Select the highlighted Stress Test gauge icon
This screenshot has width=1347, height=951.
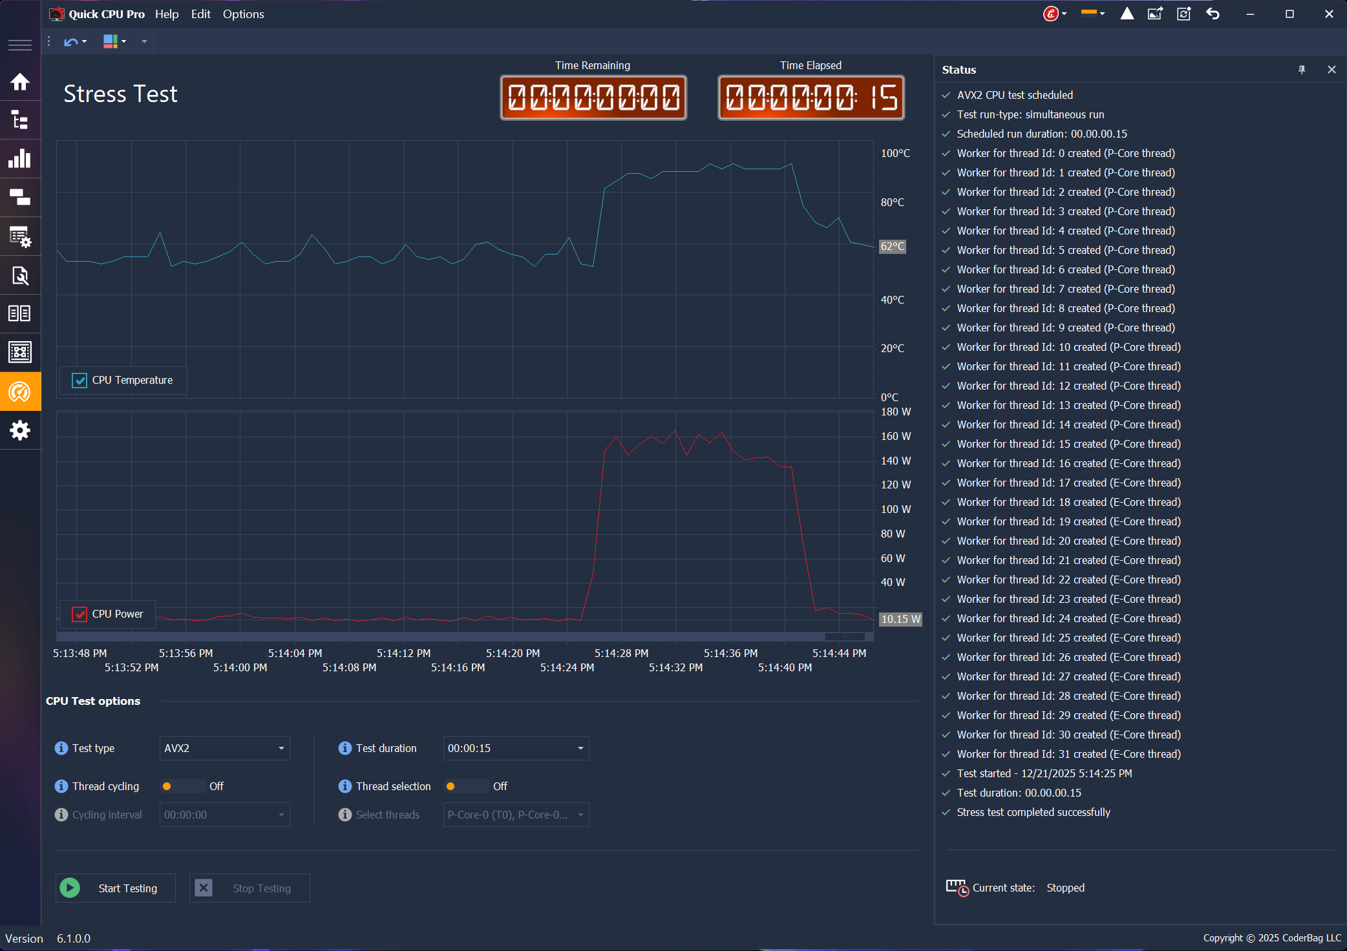pos(20,392)
